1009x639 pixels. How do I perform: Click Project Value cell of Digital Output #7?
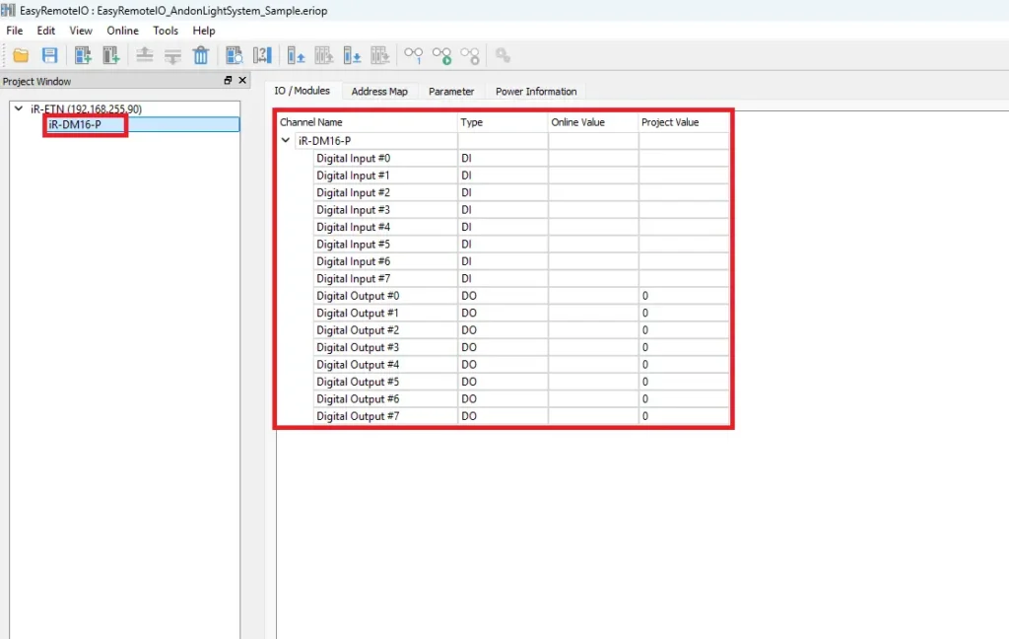[x=684, y=416]
